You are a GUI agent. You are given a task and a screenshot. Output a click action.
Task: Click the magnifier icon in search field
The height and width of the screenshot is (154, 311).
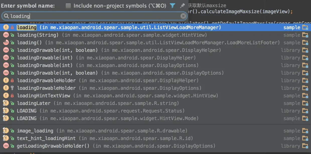(6, 16)
